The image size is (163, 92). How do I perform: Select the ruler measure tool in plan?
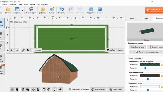23,50
